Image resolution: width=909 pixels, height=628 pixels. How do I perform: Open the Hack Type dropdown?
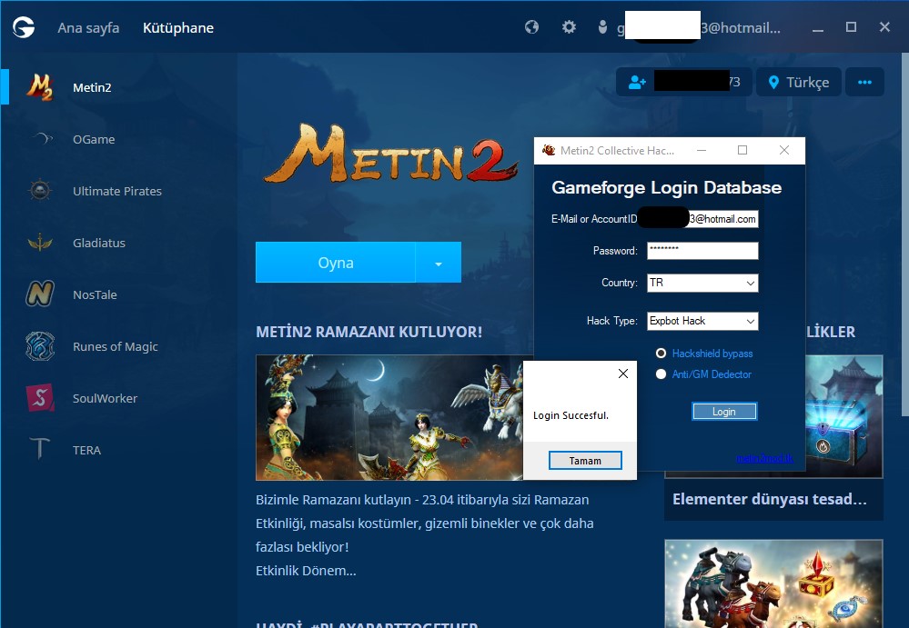(x=702, y=321)
